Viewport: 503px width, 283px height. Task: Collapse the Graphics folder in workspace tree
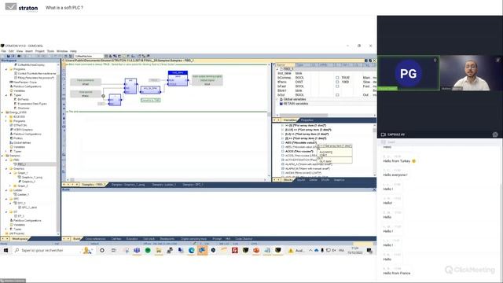click(6, 168)
